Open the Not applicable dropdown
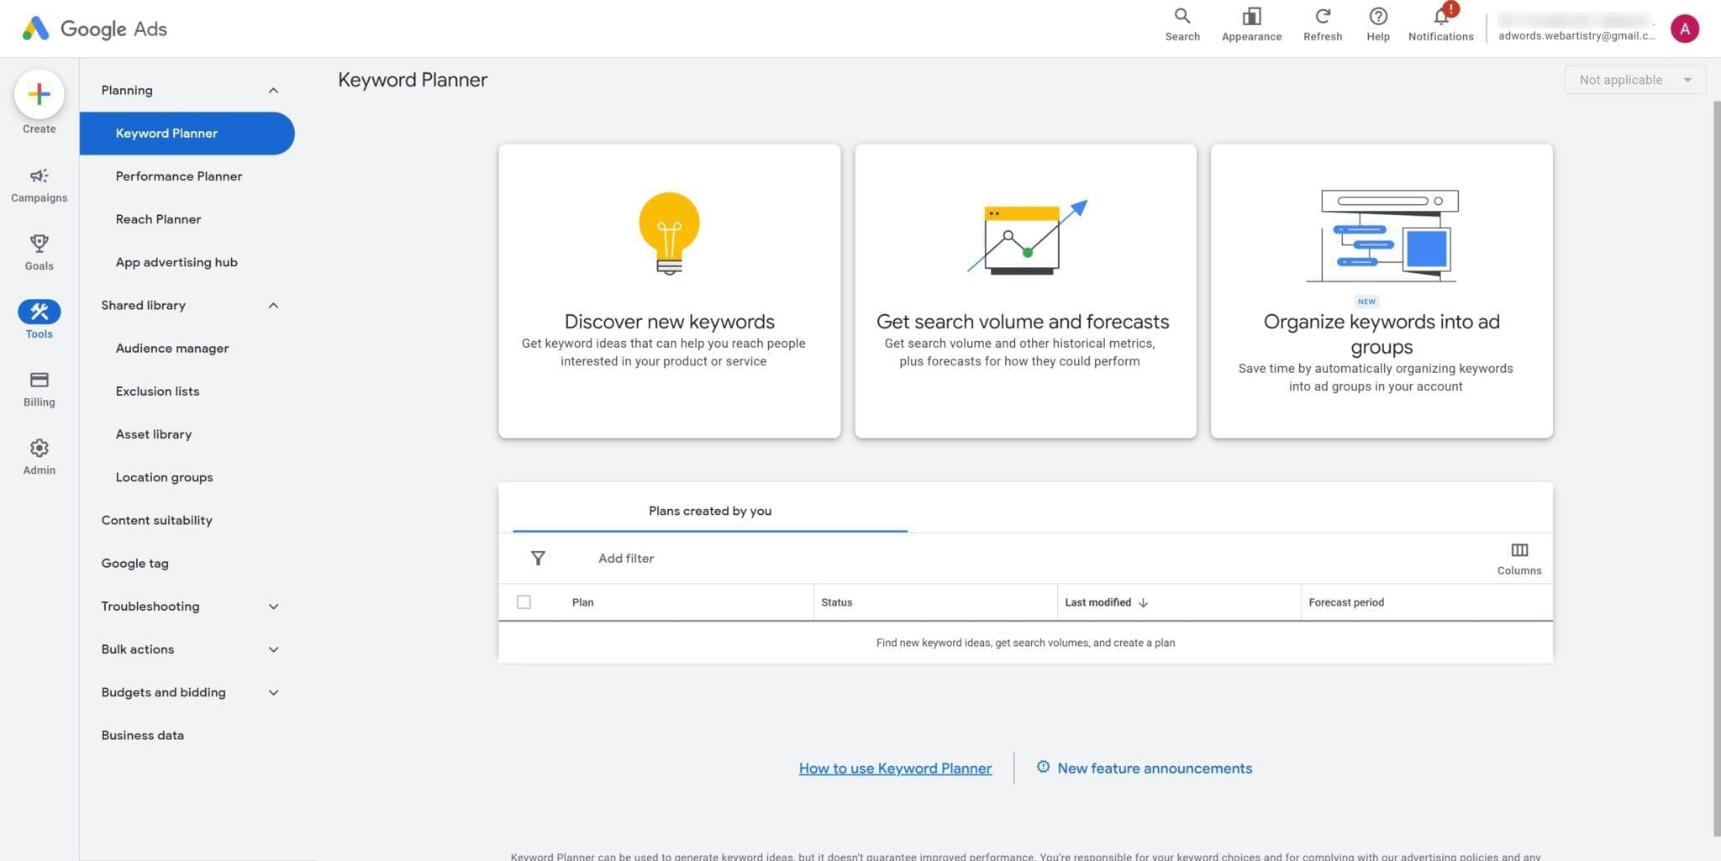The height and width of the screenshot is (861, 1721). pos(1634,80)
